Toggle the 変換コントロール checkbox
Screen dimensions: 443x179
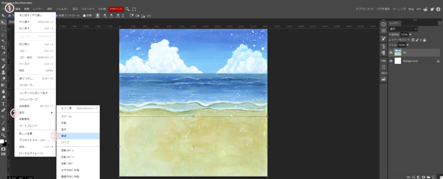click(57, 15)
